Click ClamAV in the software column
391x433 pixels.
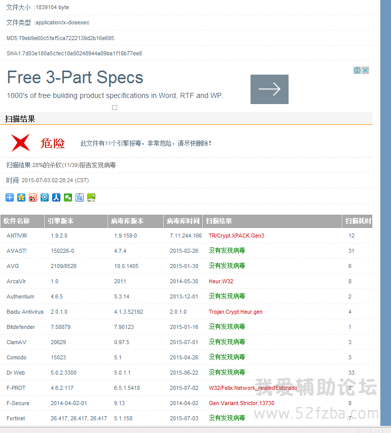tap(17, 342)
